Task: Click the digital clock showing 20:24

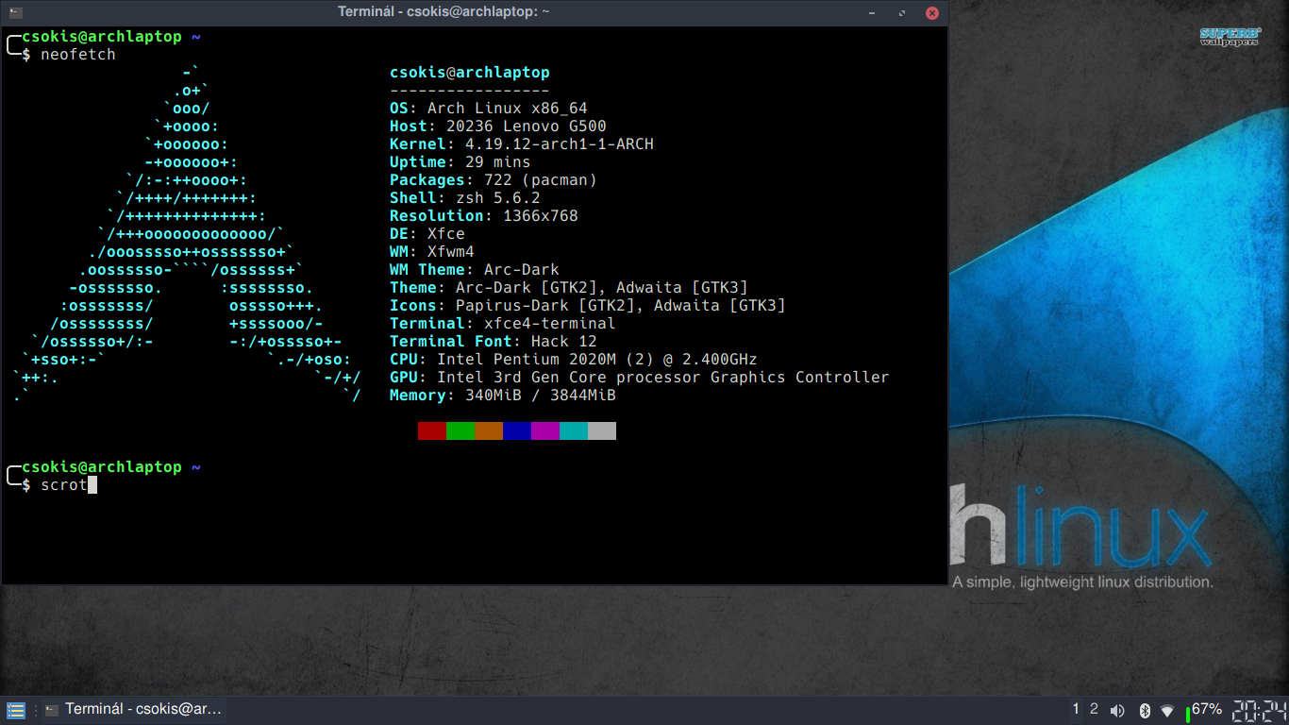Action: click(1259, 710)
